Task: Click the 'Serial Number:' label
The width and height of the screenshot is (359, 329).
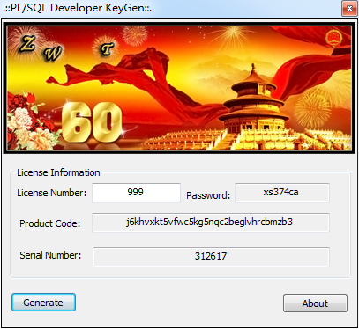Action: (x=50, y=255)
